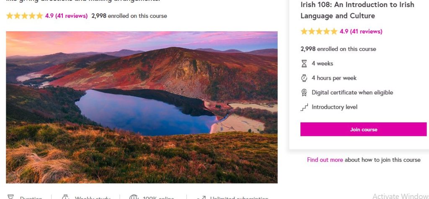Click the Unlimited subscription arrow icon
Image resolution: width=429 pixels, height=199 pixels.
click(201, 198)
